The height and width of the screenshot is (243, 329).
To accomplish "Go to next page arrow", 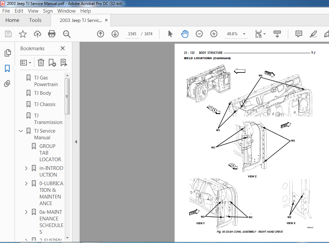I will (115, 34).
